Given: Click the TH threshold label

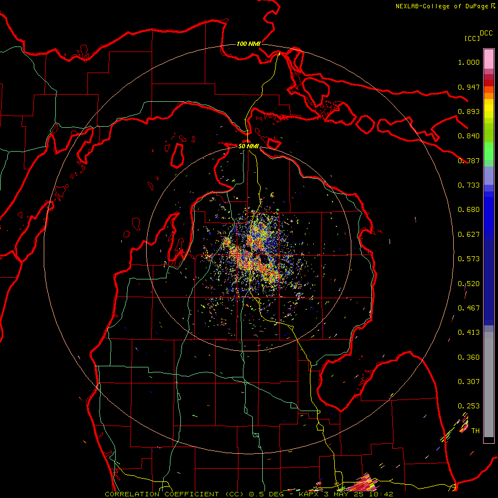Looking at the screenshot, I should click(x=475, y=431).
